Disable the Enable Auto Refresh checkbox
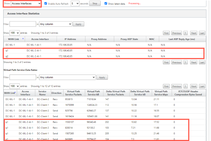This screenshot has width=211, height=141. pyautogui.click(x=46, y=4)
